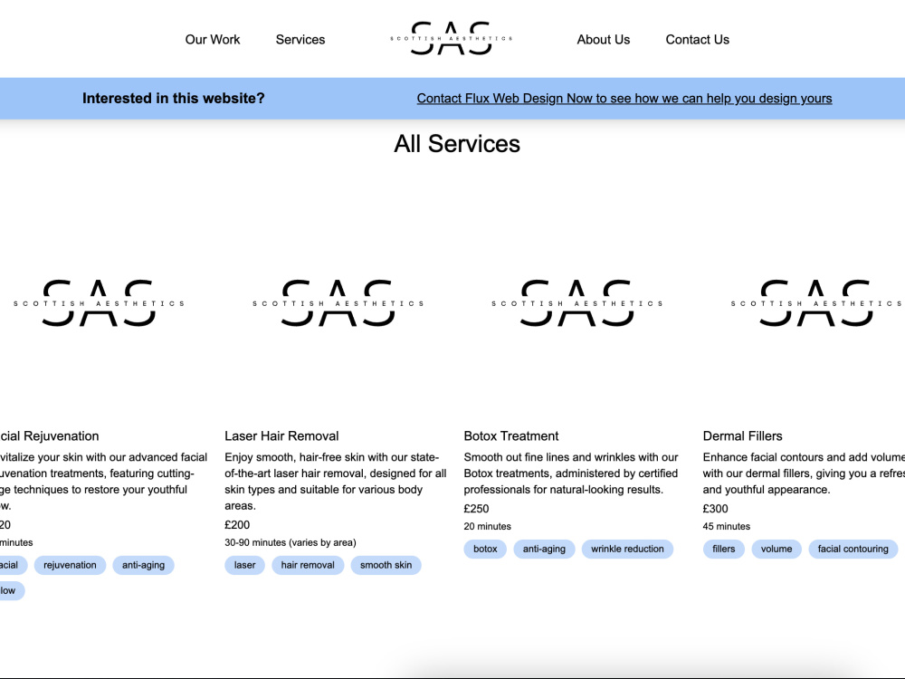This screenshot has width=905, height=679.
Task: Select the wrinkle reduction tag
Action: [x=627, y=550]
